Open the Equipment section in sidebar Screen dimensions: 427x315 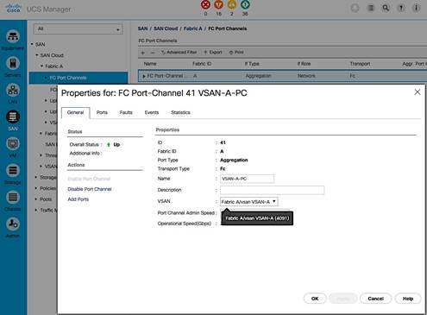point(13,36)
